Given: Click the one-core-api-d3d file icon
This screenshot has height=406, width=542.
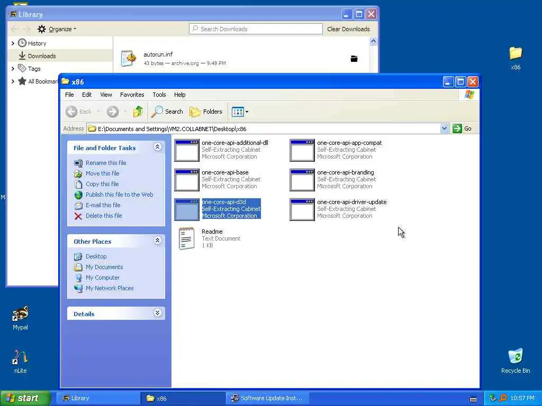Looking at the screenshot, I should point(187,209).
